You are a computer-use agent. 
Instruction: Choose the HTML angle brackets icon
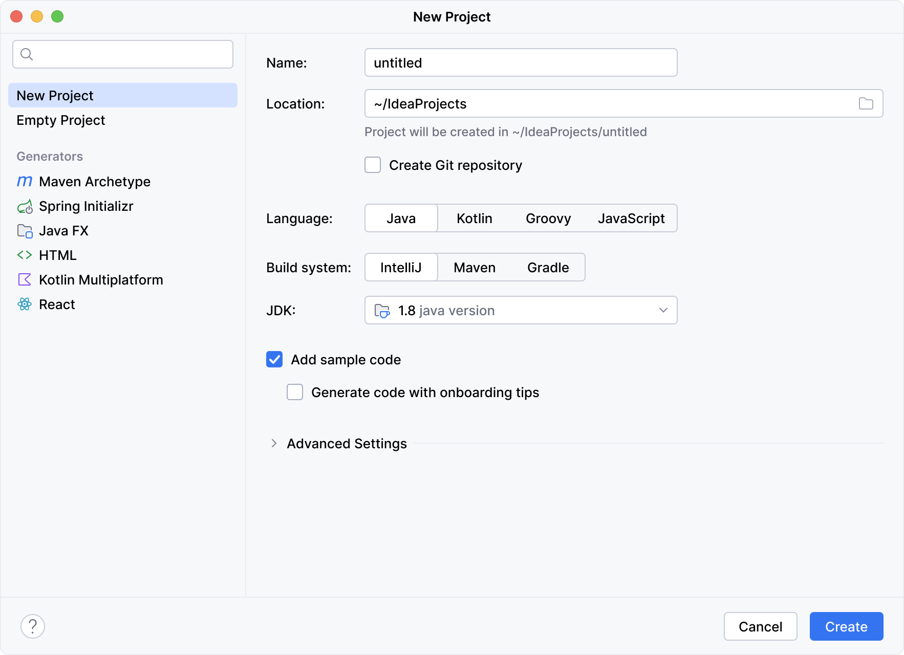(25, 255)
